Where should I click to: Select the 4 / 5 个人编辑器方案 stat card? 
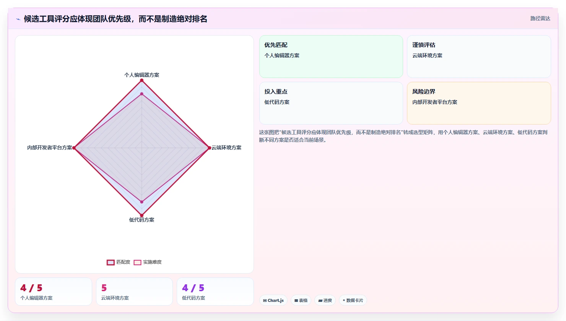tap(54, 292)
